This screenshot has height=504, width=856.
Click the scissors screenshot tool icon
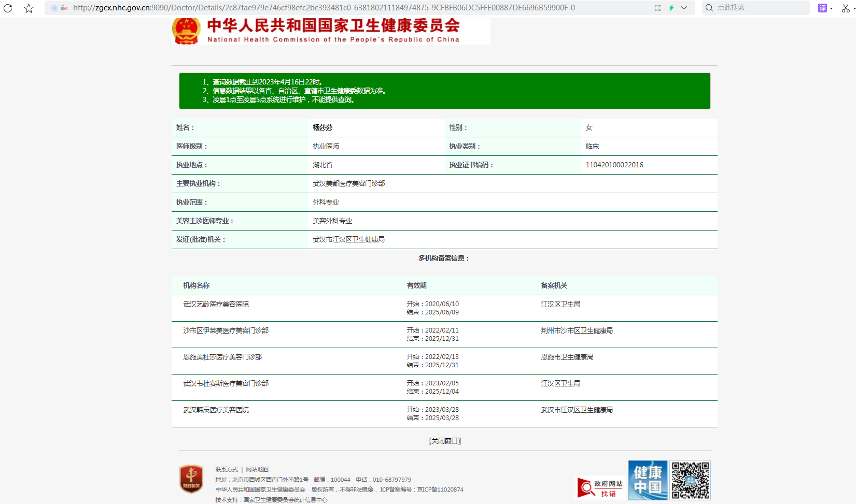tap(846, 8)
